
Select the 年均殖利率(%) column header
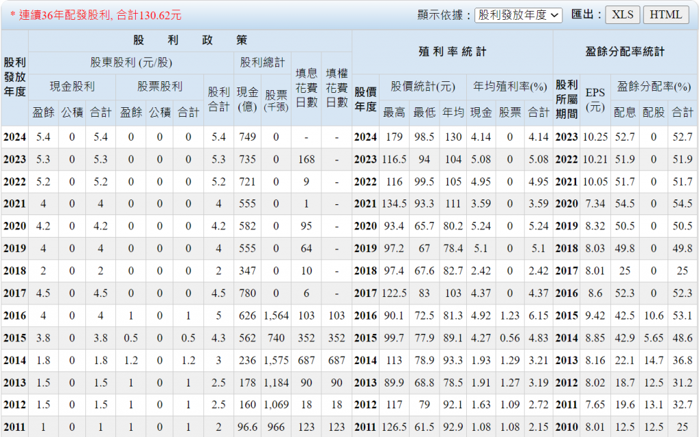(x=510, y=87)
